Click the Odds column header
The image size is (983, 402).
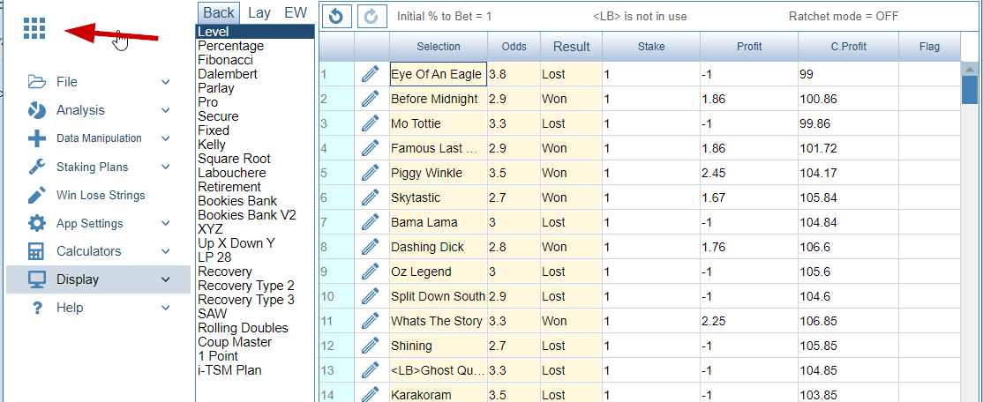[x=514, y=47]
